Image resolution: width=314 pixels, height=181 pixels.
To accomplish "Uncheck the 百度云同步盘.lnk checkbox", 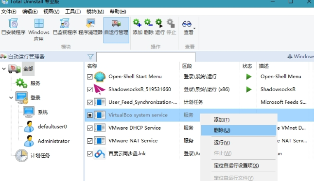I will (x=90, y=154).
